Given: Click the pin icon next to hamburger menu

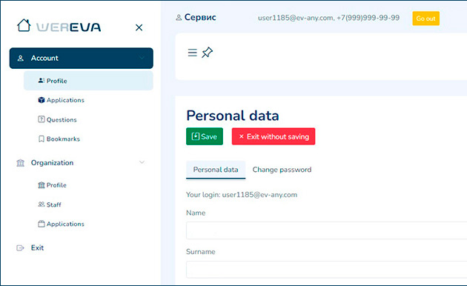Looking at the screenshot, I should click(208, 53).
